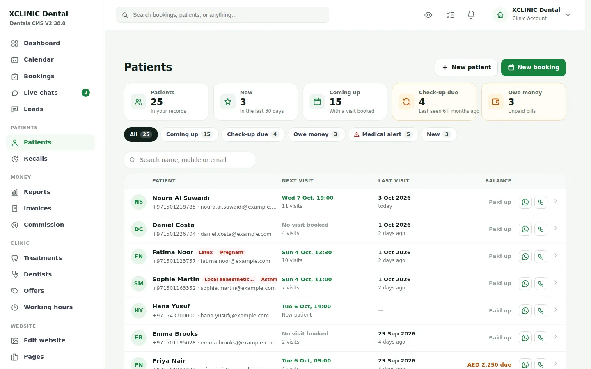
Task: Expand Noura Al Suwaidi row chevron
Action: [x=556, y=201]
